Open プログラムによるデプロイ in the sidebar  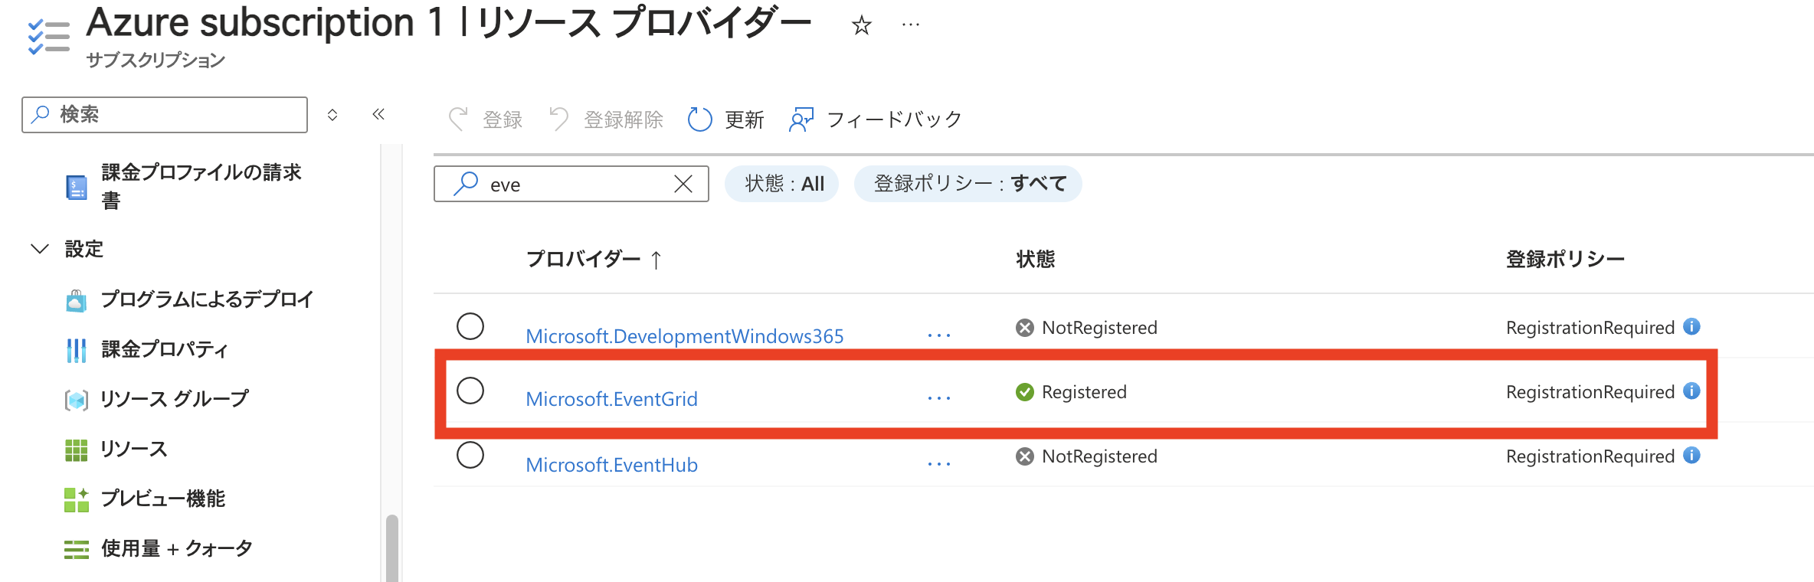207,299
